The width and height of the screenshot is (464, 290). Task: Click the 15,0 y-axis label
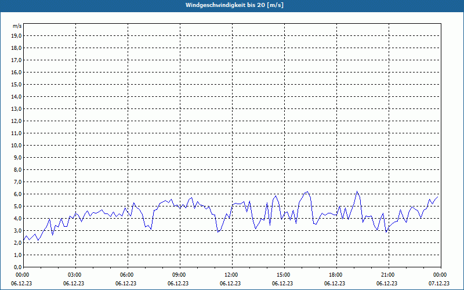tap(16, 84)
